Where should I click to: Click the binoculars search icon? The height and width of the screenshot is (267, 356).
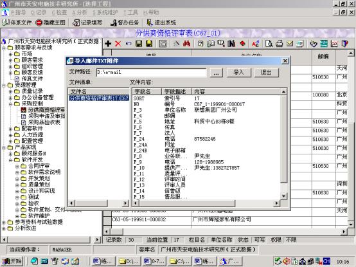(x=186, y=44)
